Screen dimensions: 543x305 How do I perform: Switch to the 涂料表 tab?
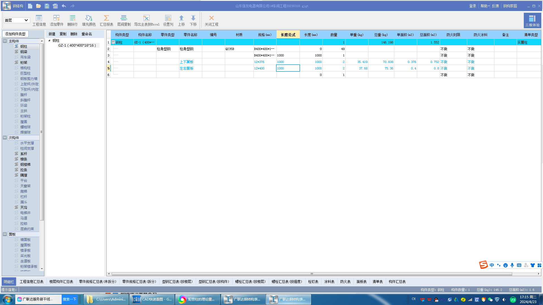[329, 282]
